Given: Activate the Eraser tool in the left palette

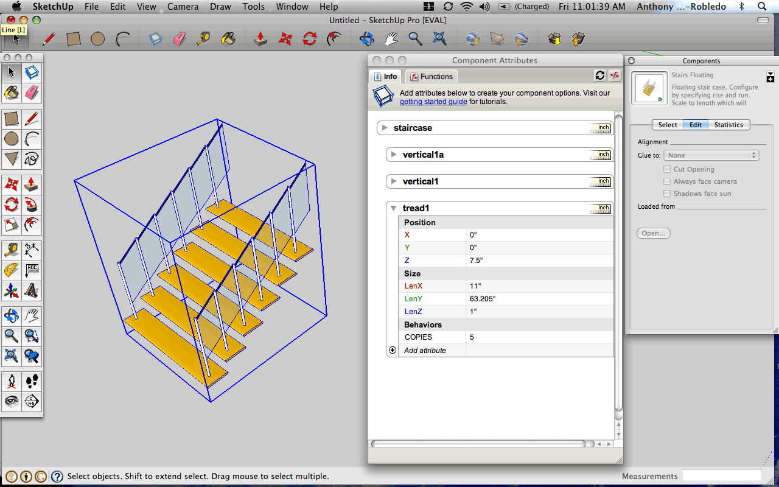Looking at the screenshot, I should [x=32, y=92].
